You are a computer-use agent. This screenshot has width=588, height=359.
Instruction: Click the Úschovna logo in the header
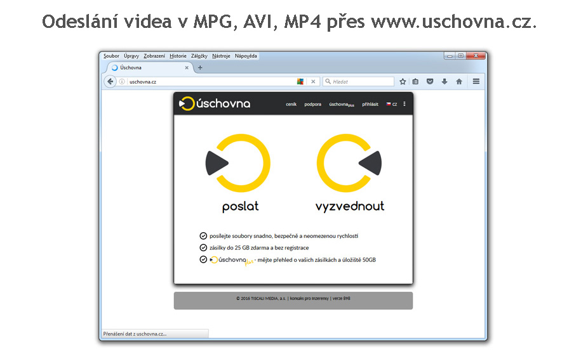(x=215, y=104)
